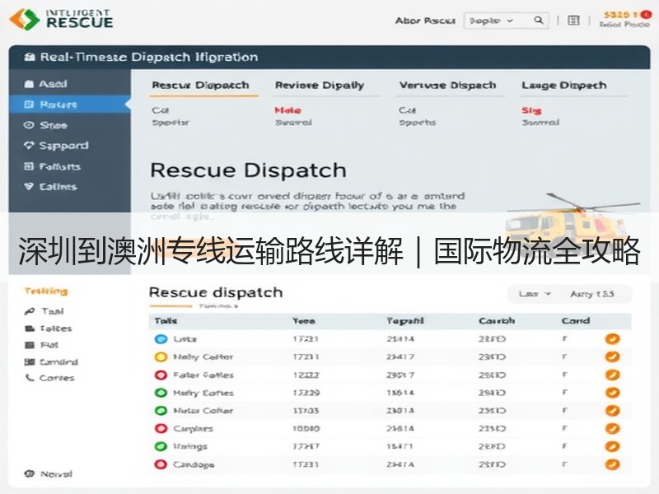Sort by the Tepatil column header
Image resolution: width=659 pixels, height=494 pixels.
point(405,321)
